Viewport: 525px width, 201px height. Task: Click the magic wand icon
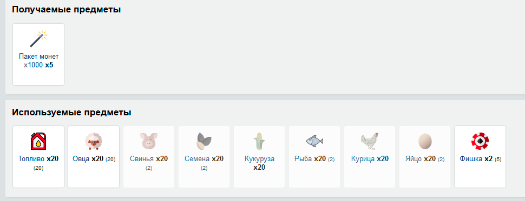coord(38,39)
